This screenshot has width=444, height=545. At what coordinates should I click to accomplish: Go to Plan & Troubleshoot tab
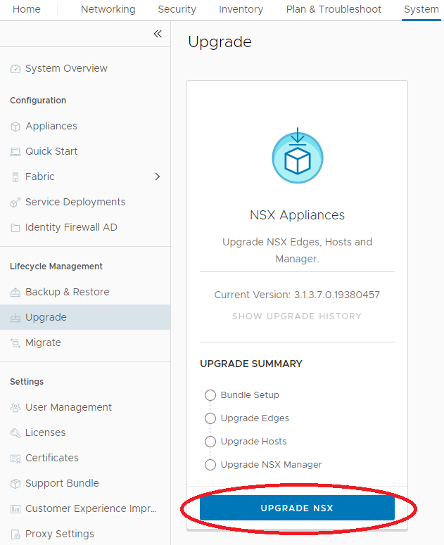(334, 9)
